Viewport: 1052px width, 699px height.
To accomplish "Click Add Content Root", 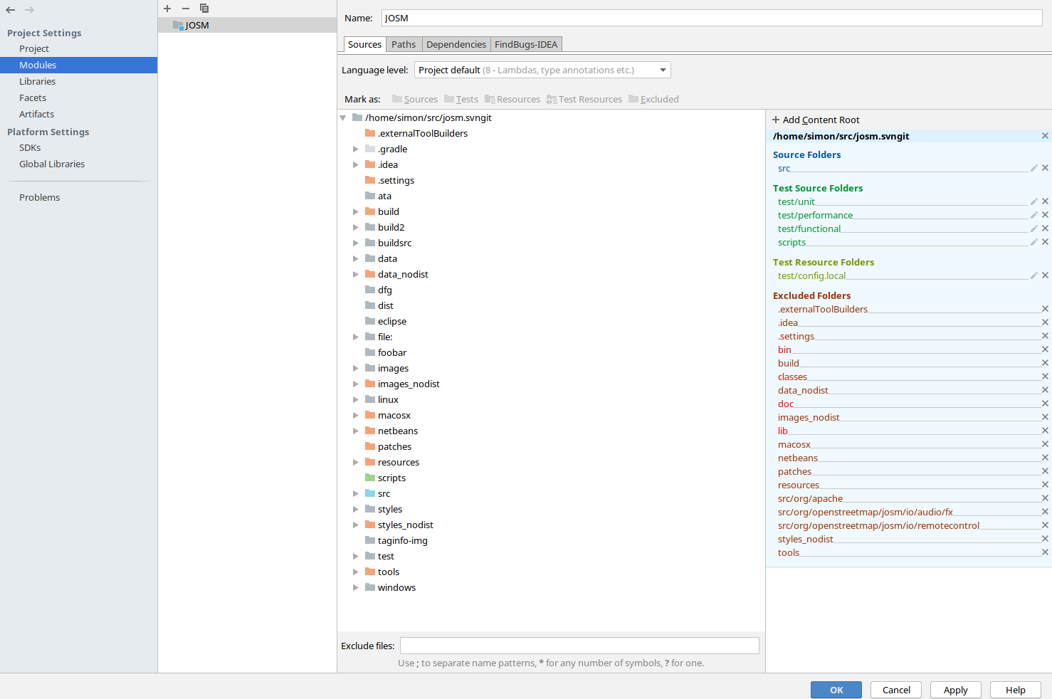I will point(816,120).
